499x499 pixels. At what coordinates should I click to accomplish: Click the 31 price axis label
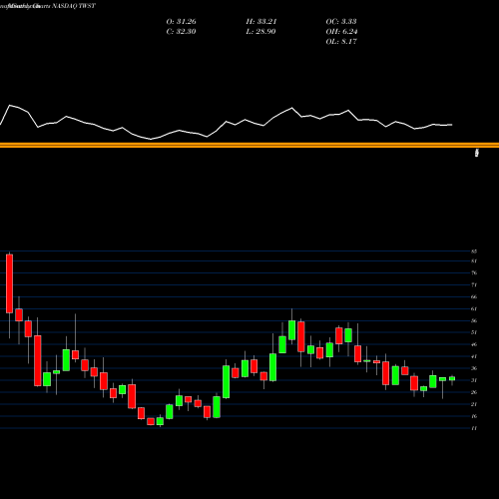pyautogui.click(x=474, y=380)
